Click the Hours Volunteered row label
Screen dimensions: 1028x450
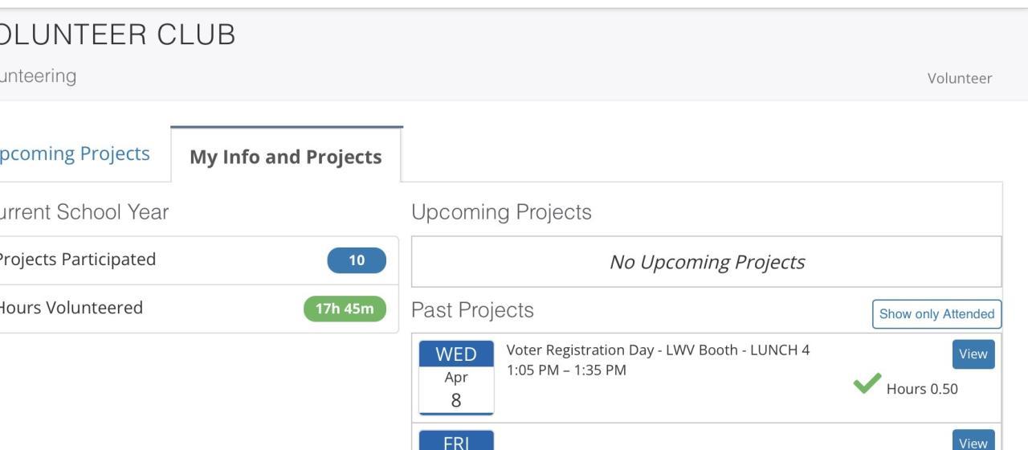coord(71,308)
